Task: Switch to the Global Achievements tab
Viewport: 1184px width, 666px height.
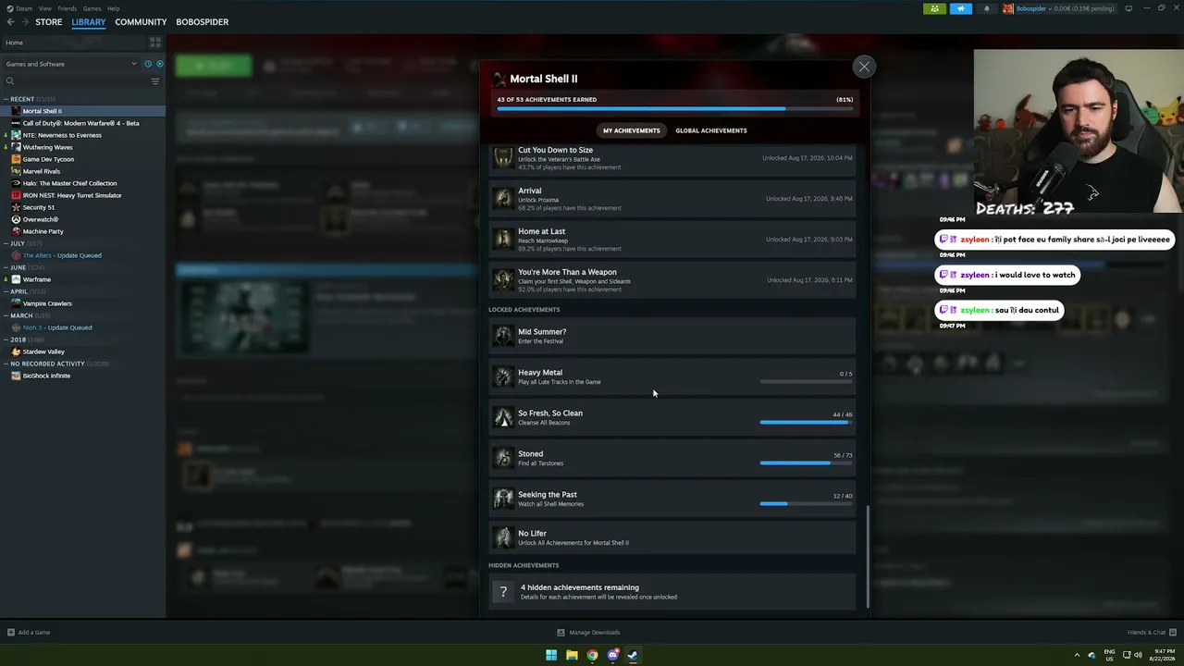Action: 711,130
